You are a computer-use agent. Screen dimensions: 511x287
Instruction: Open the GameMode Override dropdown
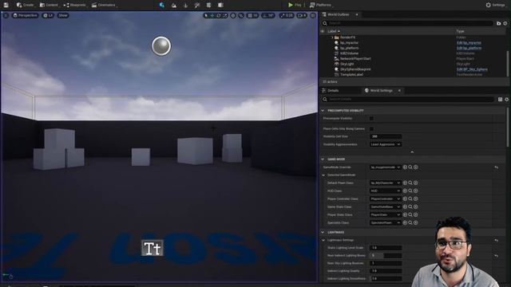pos(385,167)
